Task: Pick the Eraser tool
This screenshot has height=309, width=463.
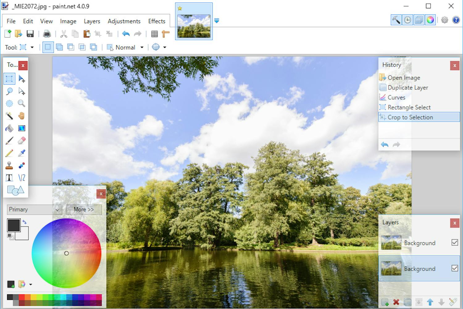Action: pos(21,140)
